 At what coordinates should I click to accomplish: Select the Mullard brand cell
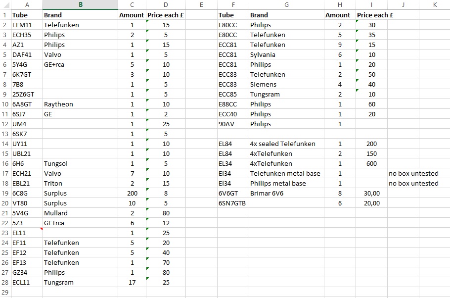(80, 213)
